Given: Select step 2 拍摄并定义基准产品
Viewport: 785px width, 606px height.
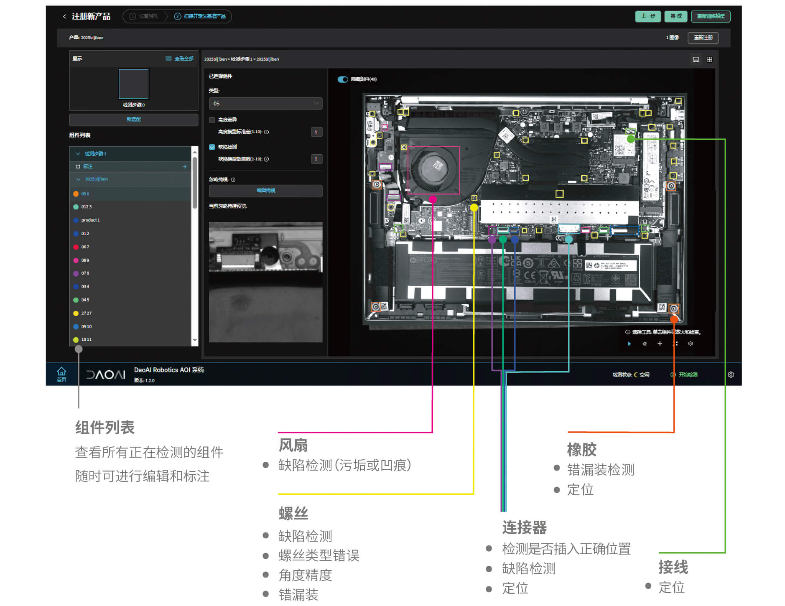Looking at the screenshot, I should [200, 16].
